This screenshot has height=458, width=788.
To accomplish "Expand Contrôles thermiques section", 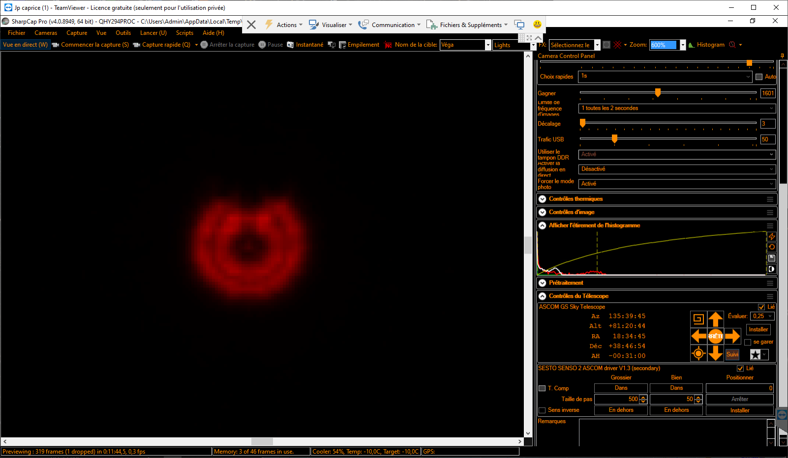I will 542,199.
